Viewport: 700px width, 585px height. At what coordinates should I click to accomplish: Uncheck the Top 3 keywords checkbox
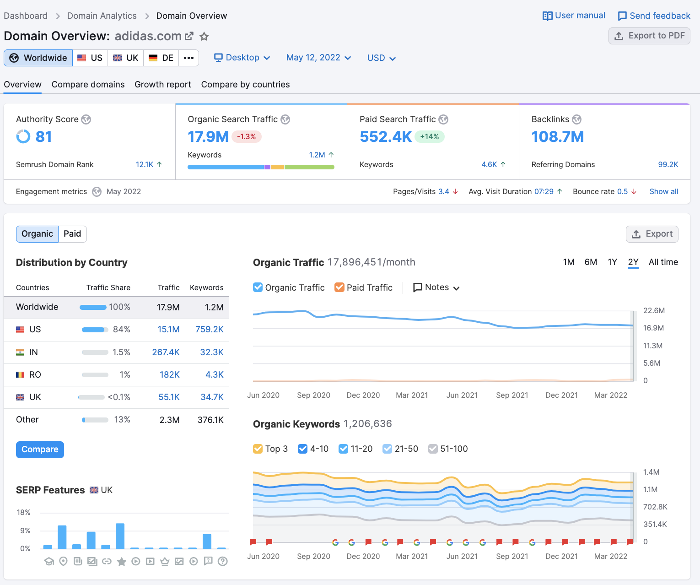click(258, 449)
